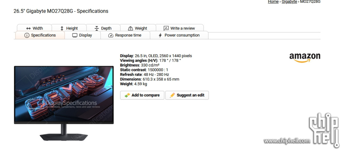The width and height of the screenshot is (344, 153).
Task: Click the Dimensions: 610.3 x 358 x 65 mm line
Action: click(149, 79)
